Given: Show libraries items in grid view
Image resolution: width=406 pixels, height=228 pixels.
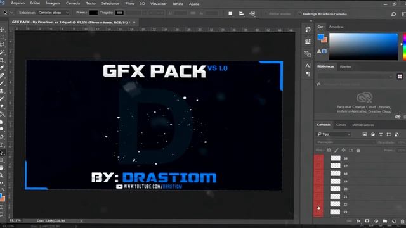Looking at the screenshot, I should pyautogui.click(x=400, y=76).
